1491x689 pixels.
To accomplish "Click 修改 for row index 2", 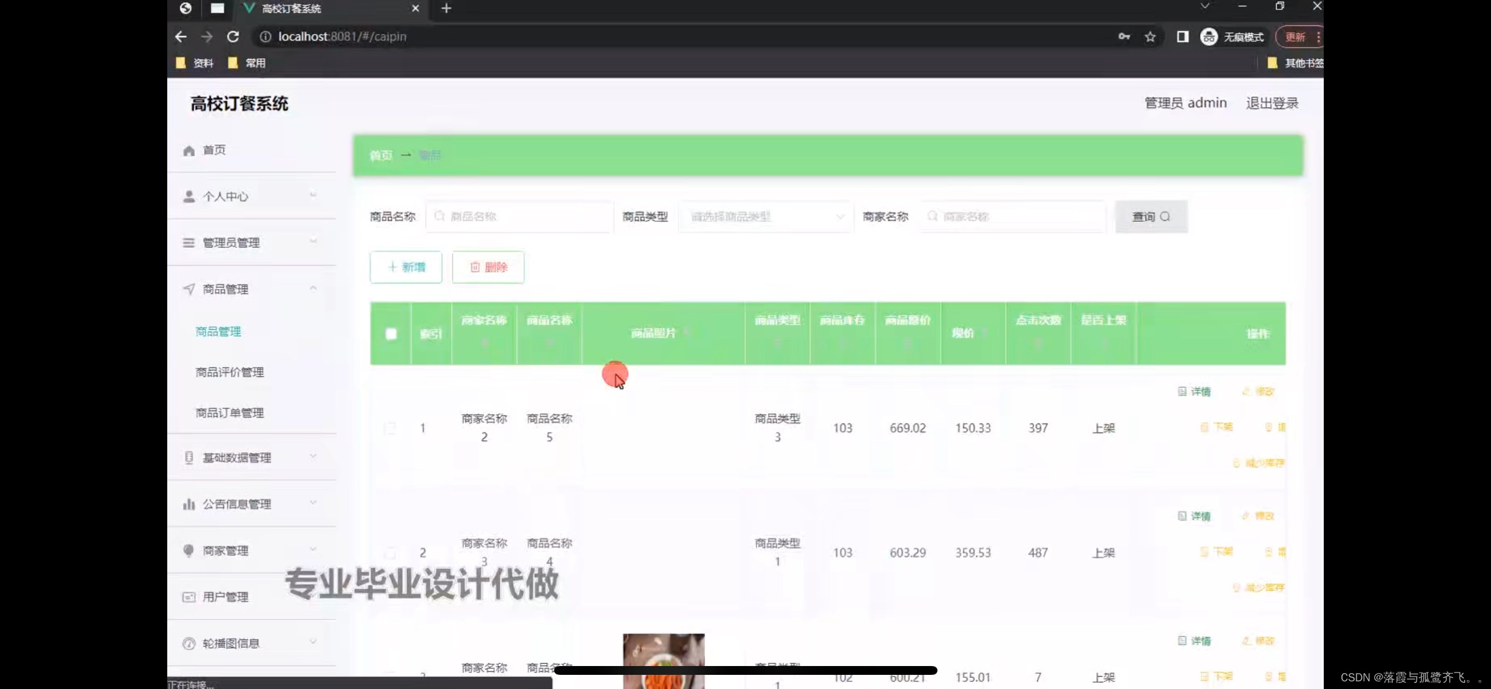I will coord(1258,516).
